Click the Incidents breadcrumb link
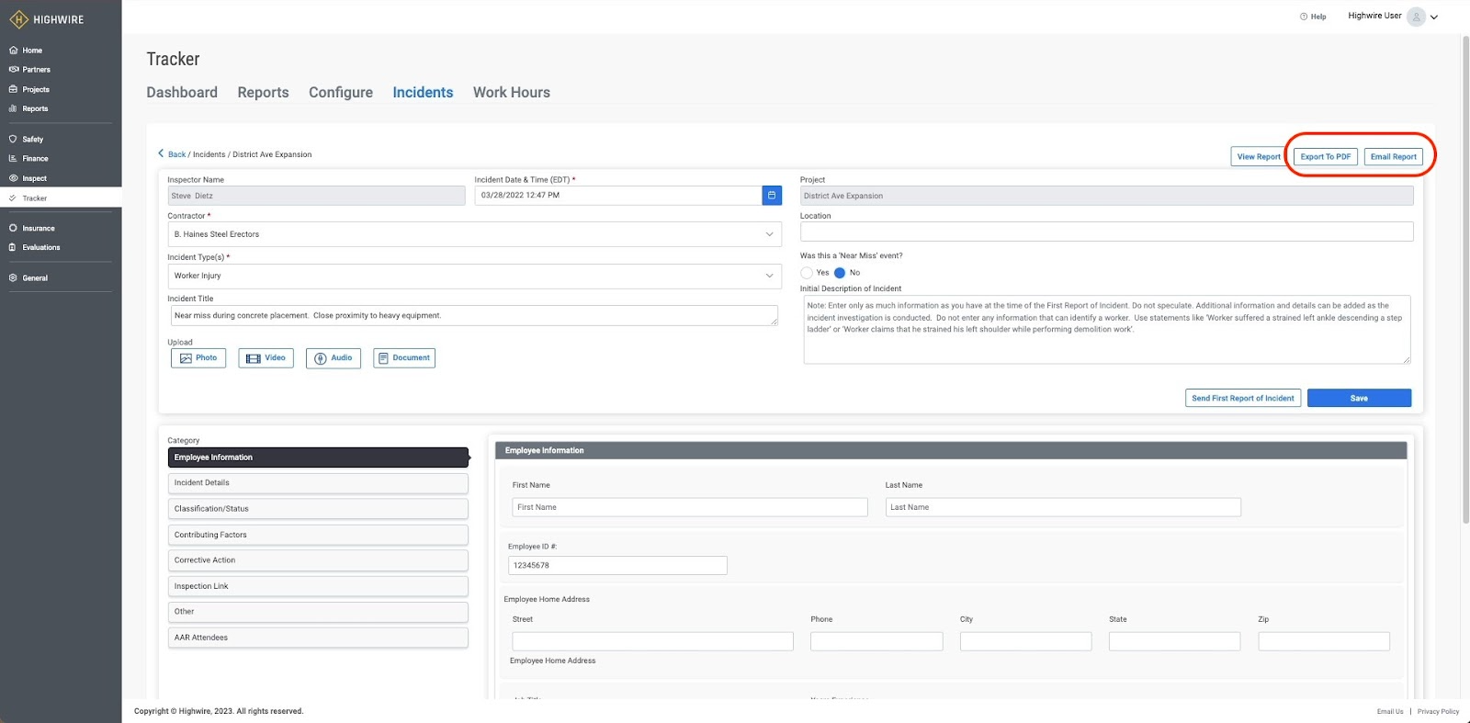 click(x=209, y=154)
